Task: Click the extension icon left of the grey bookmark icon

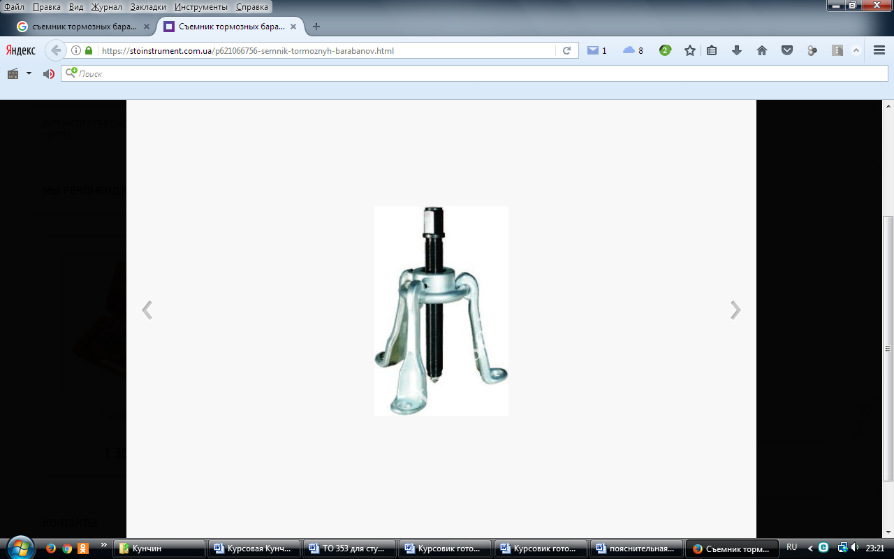Action: [812, 50]
